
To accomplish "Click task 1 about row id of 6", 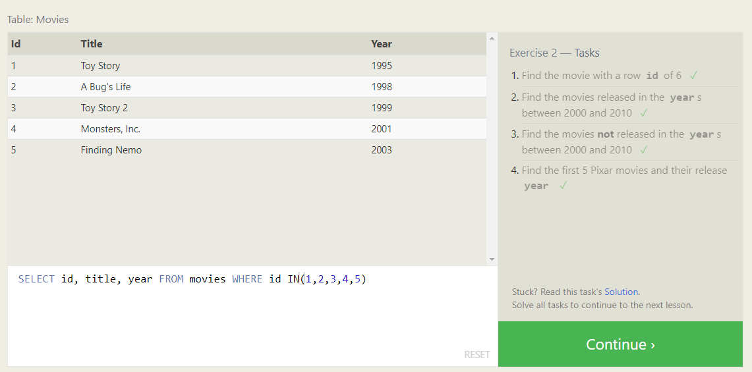I will (x=602, y=76).
